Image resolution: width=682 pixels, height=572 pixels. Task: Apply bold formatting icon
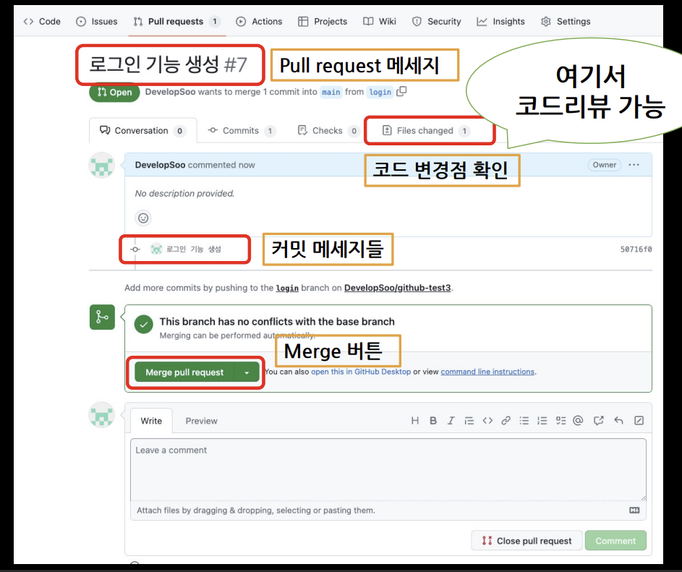(x=433, y=421)
